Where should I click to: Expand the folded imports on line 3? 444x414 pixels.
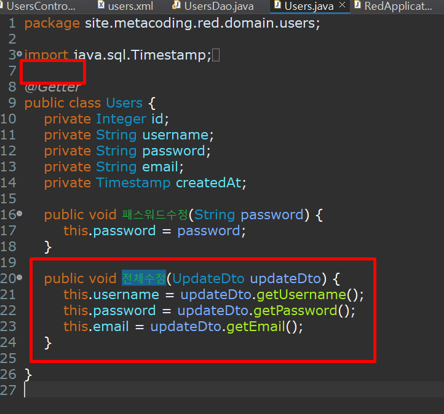tap(19, 53)
